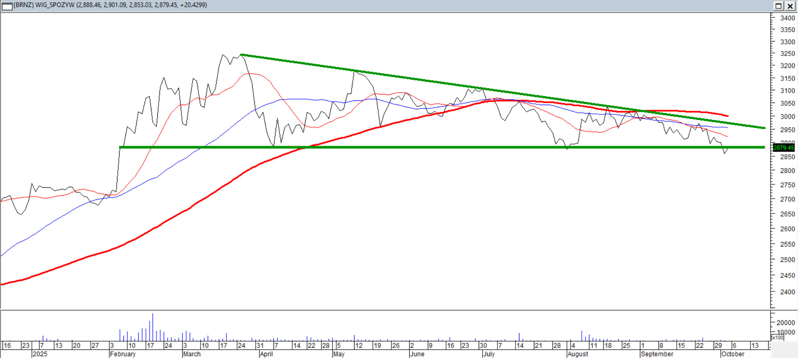Click the green 2879.45 price label
The image size is (798, 358).
tap(783, 148)
